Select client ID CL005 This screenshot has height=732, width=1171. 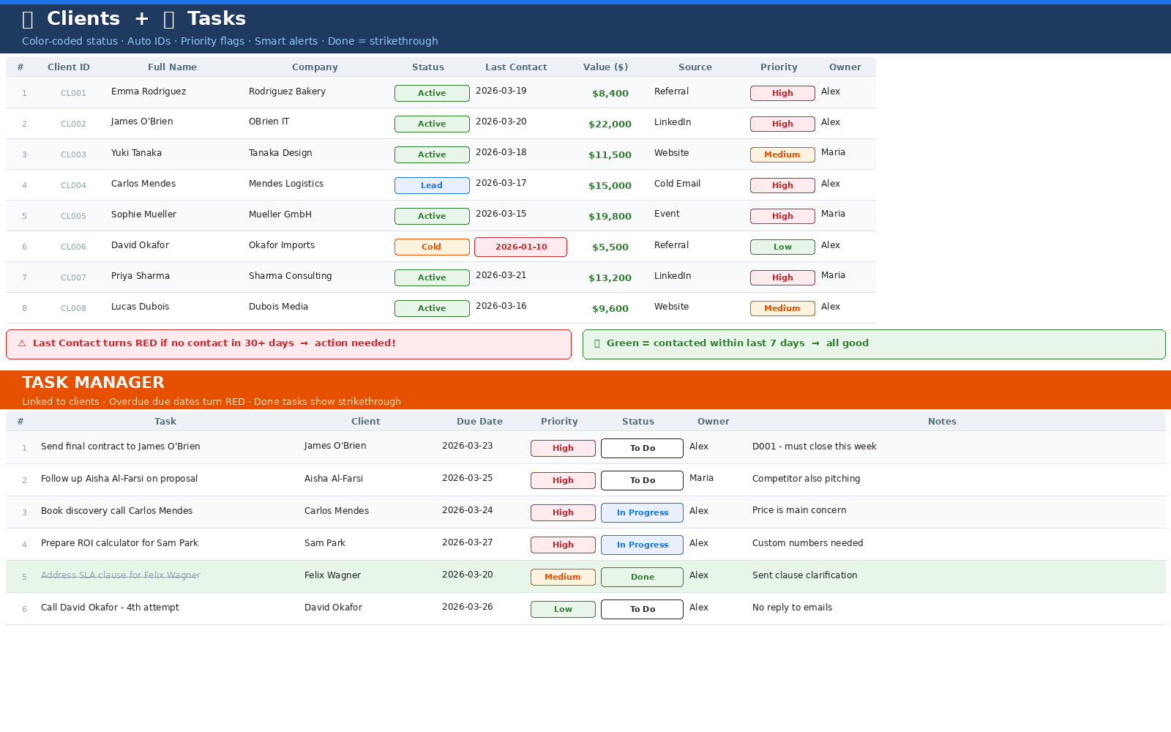[x=73, y=217]
